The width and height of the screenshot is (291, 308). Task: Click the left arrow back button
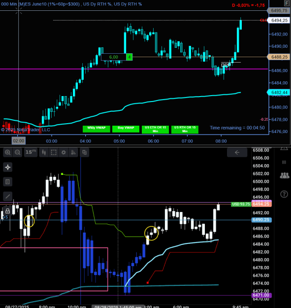click(237, 152)
